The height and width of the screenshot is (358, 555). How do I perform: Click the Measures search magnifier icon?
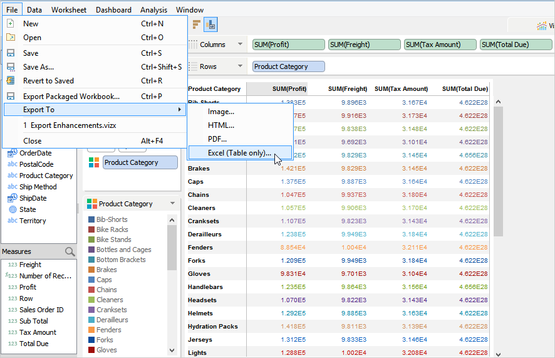70,251
